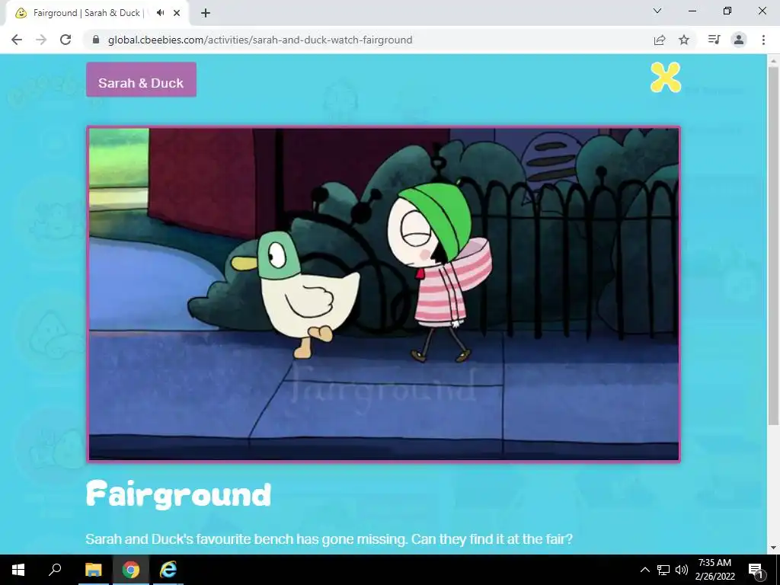Open the Chrome profile avatar
This screenshot has height=585, width=780.
[739, 40]
